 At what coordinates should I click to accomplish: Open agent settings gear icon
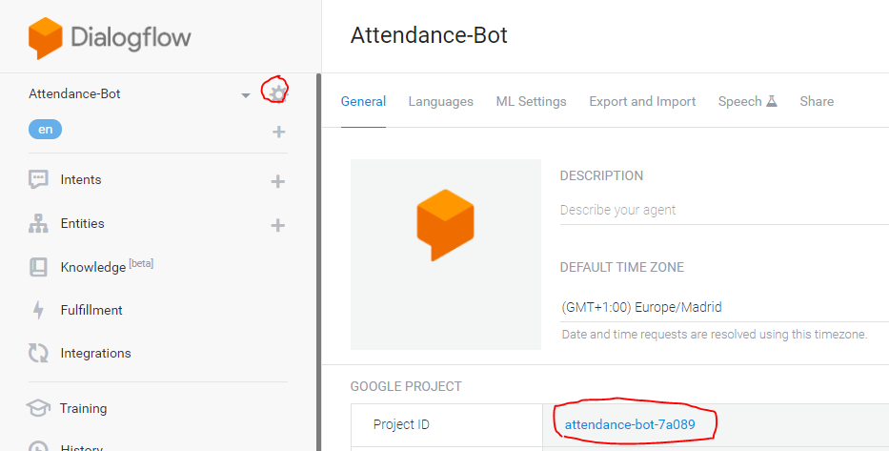[x=277, y=93]
